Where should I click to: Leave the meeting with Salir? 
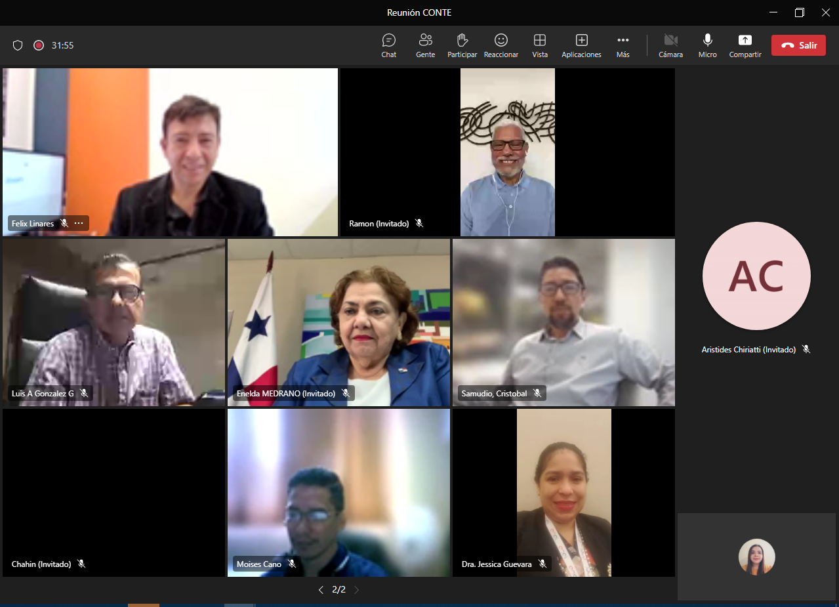(x=798, y=45)
